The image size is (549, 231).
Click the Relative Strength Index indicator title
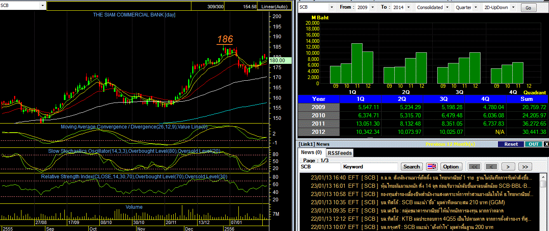(x=134, y=177)
